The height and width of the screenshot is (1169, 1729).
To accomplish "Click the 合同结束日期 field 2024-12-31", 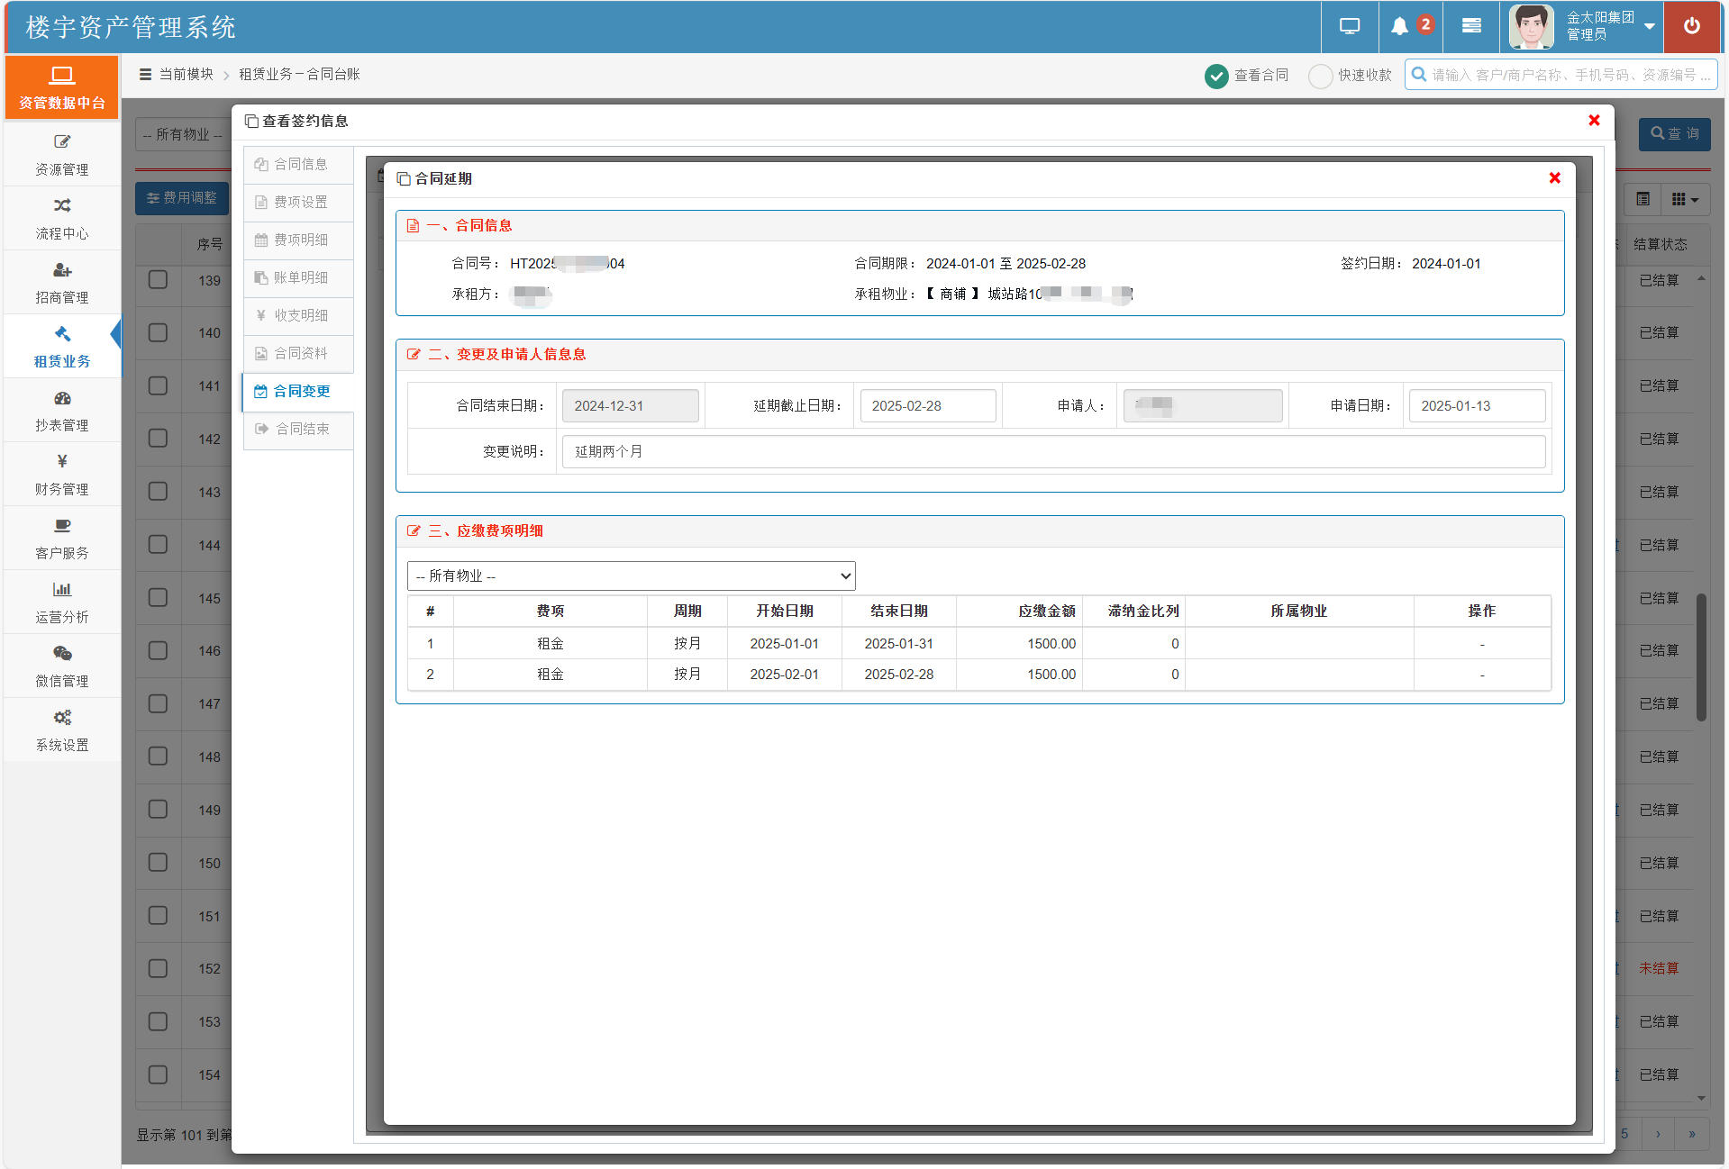I will click(630, 405).
